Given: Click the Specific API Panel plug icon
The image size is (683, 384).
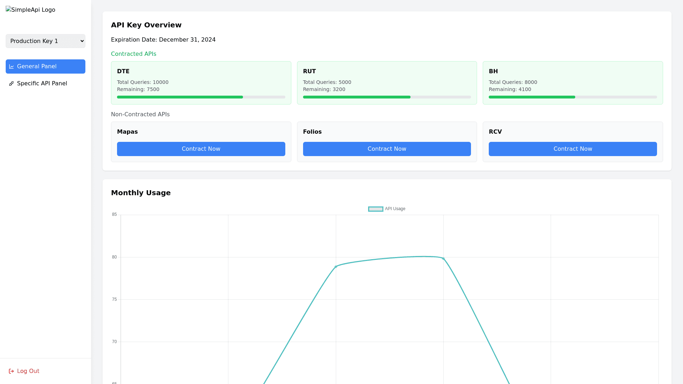Looking at the screenshot, I should tap(11, 84).
